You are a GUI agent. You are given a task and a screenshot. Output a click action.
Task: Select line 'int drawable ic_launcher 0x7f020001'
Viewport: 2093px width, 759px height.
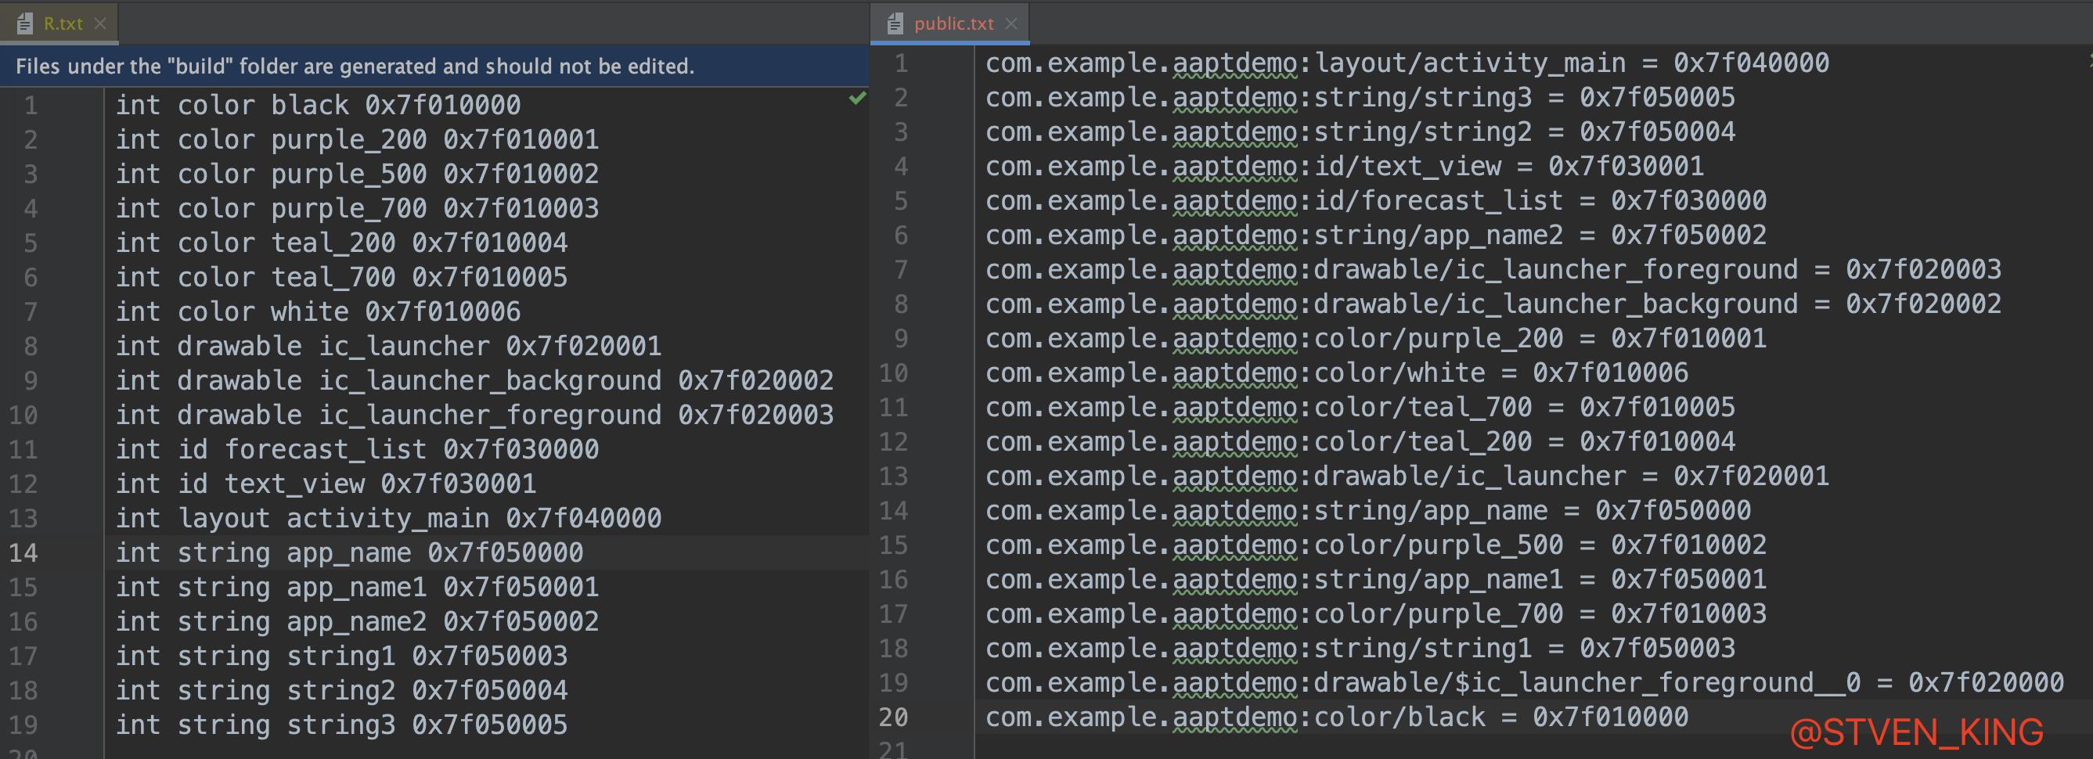point(388,345)
